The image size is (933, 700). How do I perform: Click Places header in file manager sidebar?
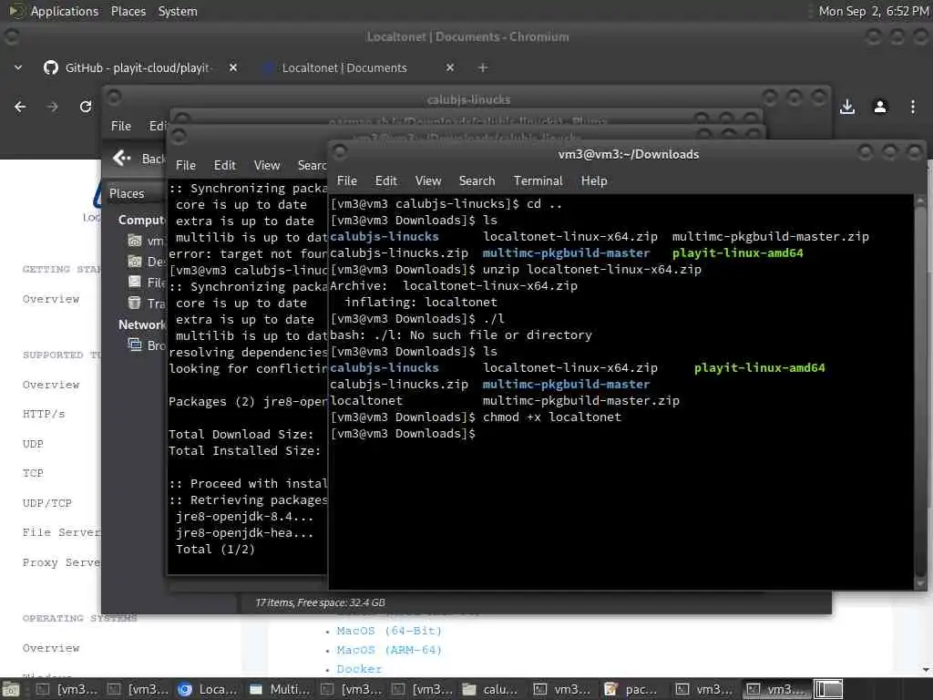[127, 193]
